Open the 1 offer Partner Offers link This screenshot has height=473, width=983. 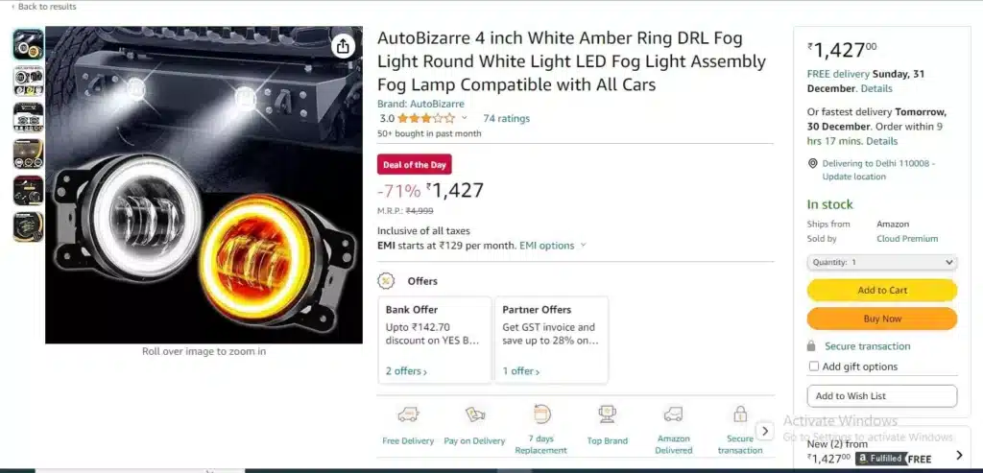point(520,371)
